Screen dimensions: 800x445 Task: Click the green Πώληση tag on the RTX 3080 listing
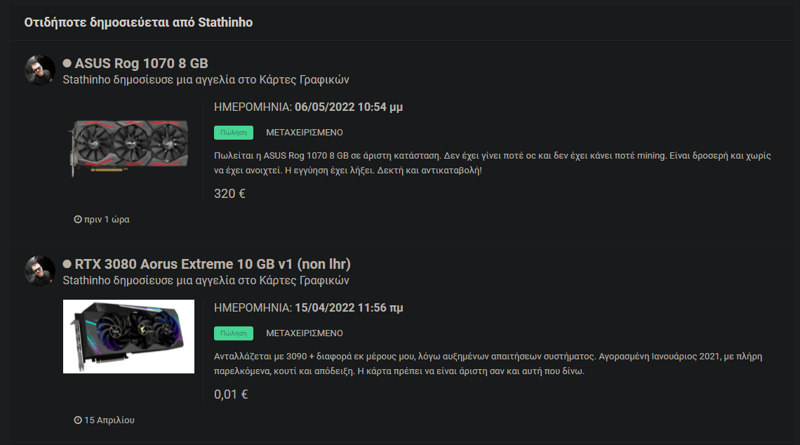coord(234,333)
